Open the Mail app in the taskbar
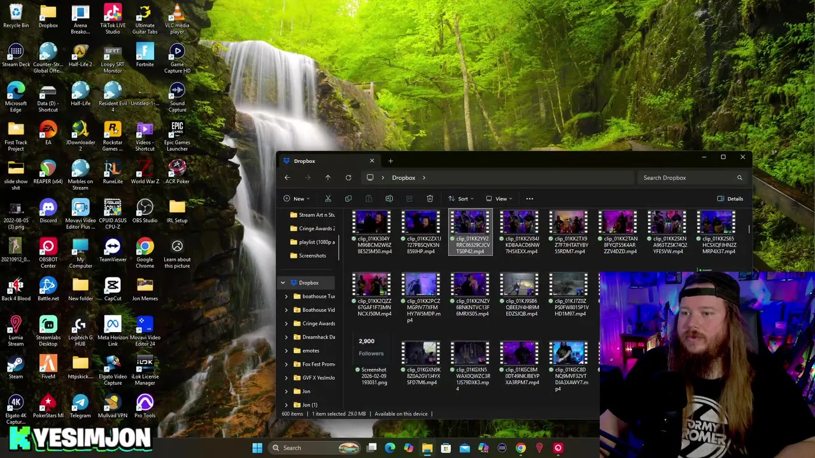This screenshot has width=815, height=458. 465,448
